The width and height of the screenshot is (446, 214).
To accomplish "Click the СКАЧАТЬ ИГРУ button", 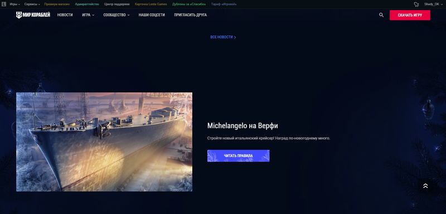I will click(410, 15).
